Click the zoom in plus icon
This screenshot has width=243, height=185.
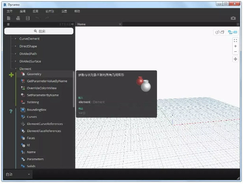point(236,46)
